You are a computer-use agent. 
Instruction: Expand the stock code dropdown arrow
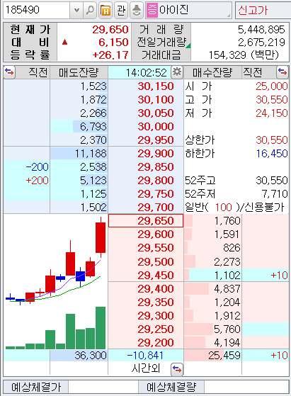click(x=76, y=11)
